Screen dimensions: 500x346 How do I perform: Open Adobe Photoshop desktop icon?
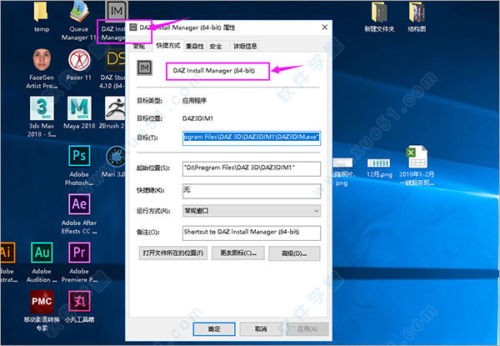(x=79, y=165)
